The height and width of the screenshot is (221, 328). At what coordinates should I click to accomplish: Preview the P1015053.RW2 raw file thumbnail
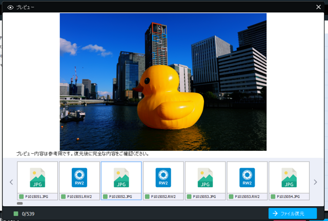[x=247, y=177]
